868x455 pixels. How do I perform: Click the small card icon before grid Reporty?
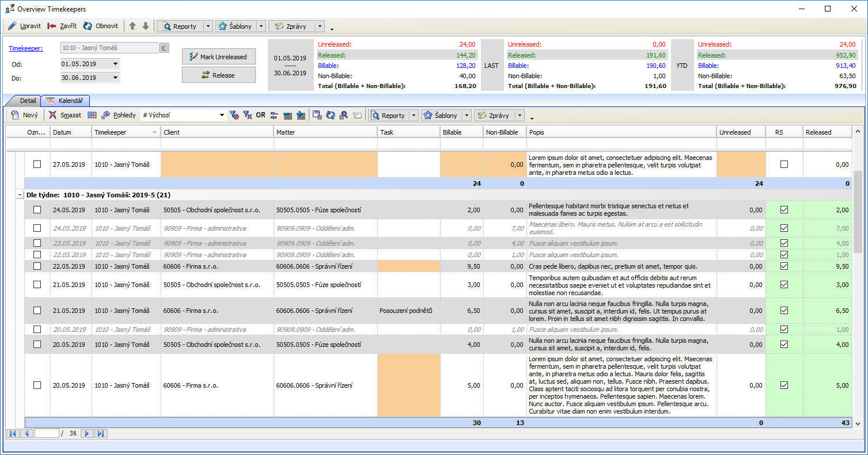[x=358, y=115]
